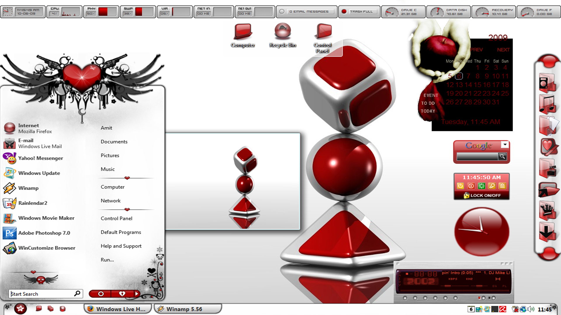Viewport: 561px width, 315px height.
Task: Open the music notes folder in dock
Action: click(x=547, y=104)
